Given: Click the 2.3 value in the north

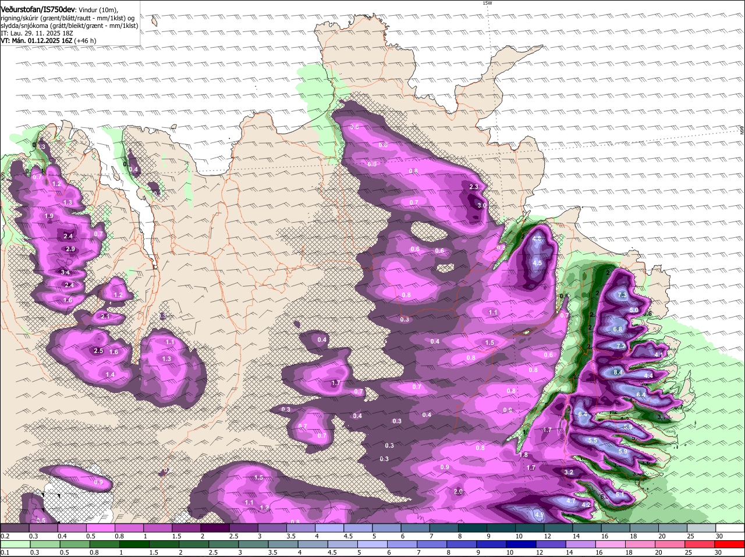Looking at the screenshot, I should tap(474, 187).
